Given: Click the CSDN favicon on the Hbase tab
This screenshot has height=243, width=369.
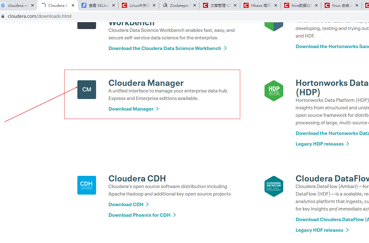Looking at the screenshot, I should pos(245,5).
